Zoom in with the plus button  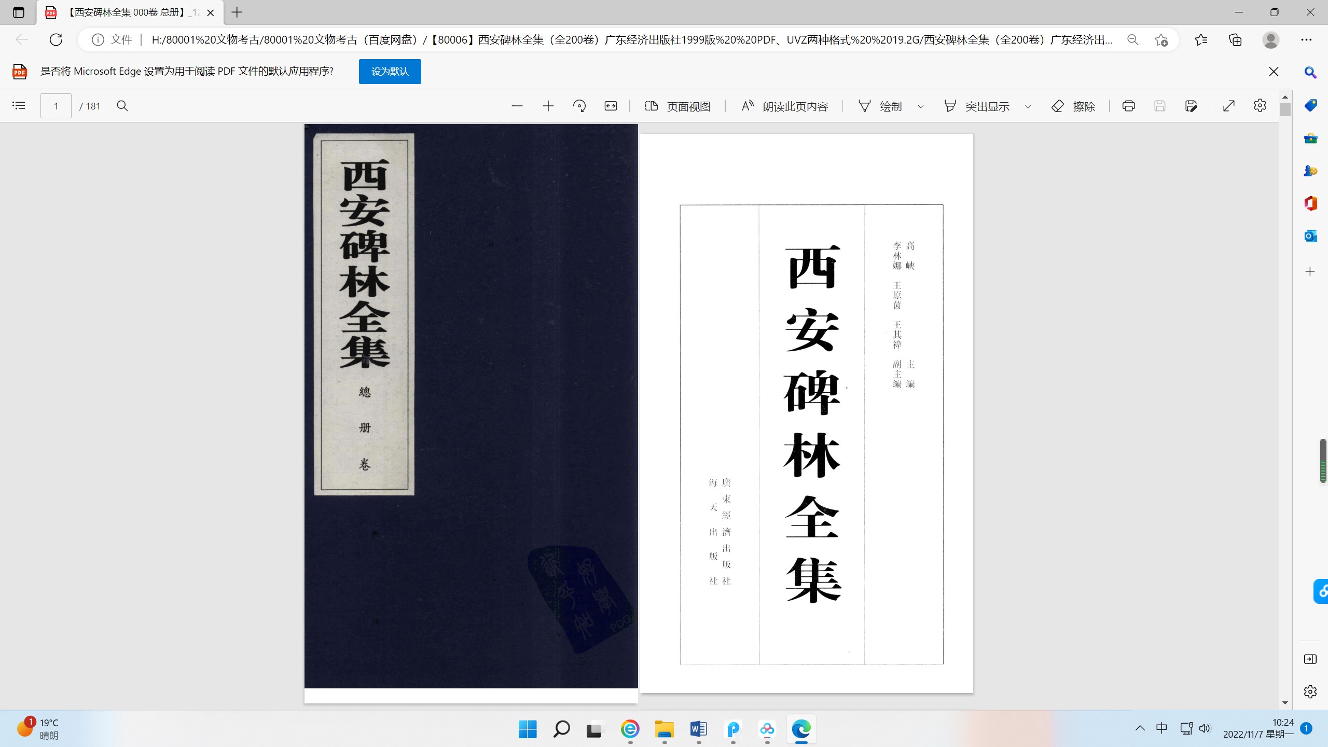[548, 106]
